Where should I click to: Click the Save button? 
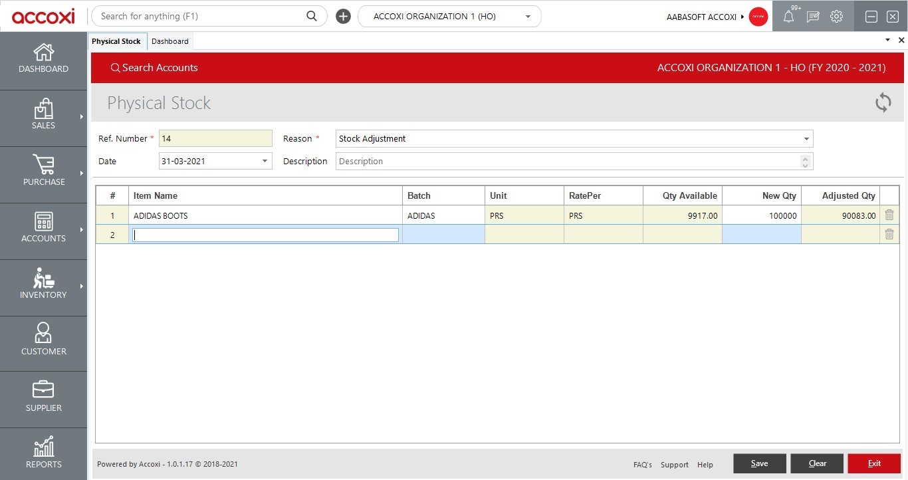[760, 463]
